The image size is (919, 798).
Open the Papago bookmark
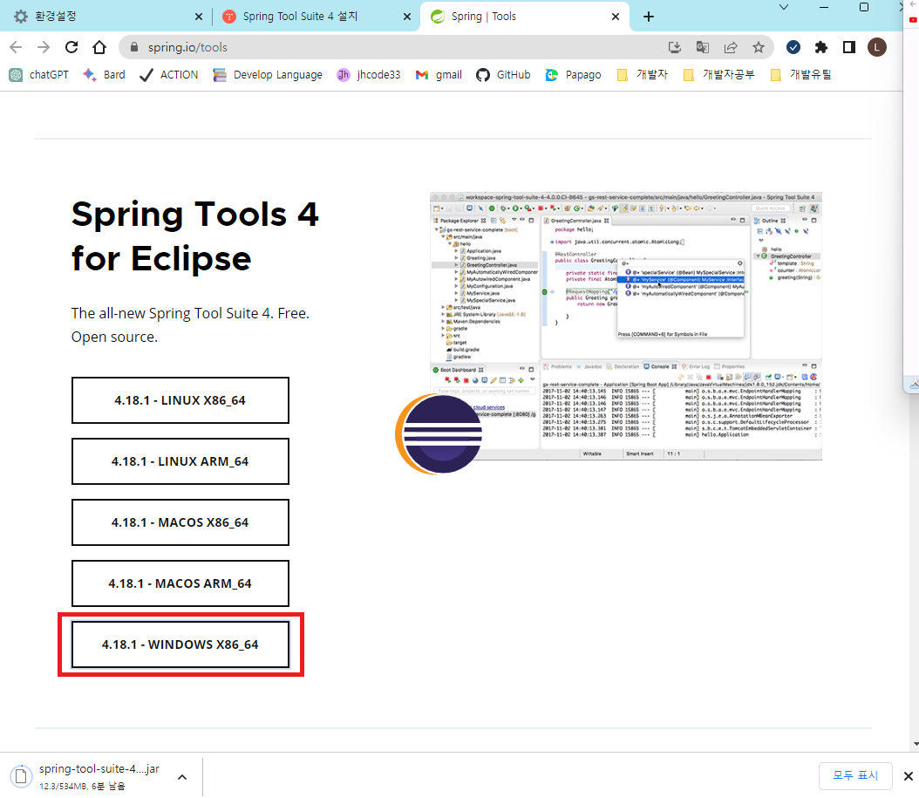(573, 75)
